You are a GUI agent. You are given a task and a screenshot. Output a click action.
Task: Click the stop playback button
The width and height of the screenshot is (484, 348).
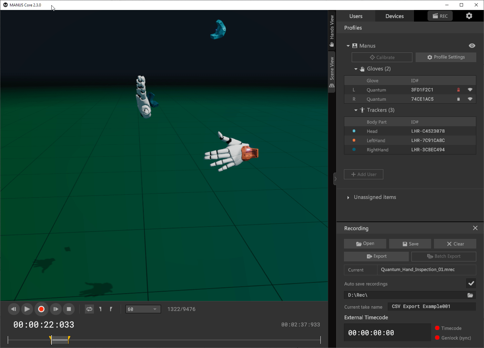pos(69,309)
